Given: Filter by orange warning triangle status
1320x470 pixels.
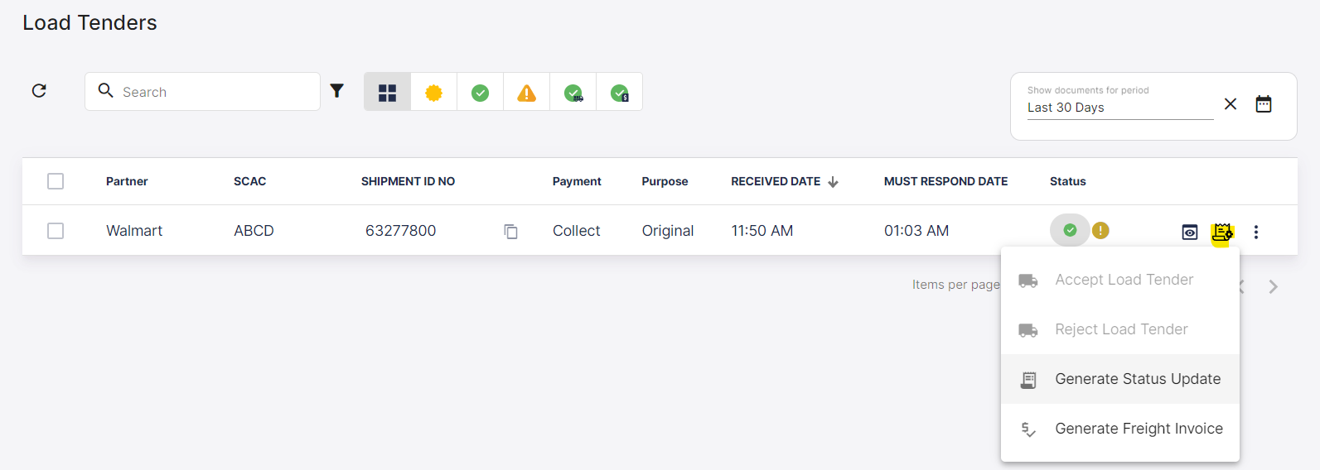Looking at the screenshot, I should click(x=526, y=92).
